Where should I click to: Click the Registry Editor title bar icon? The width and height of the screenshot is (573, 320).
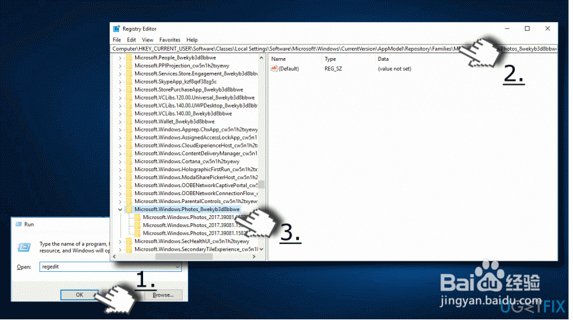[116, 29]
